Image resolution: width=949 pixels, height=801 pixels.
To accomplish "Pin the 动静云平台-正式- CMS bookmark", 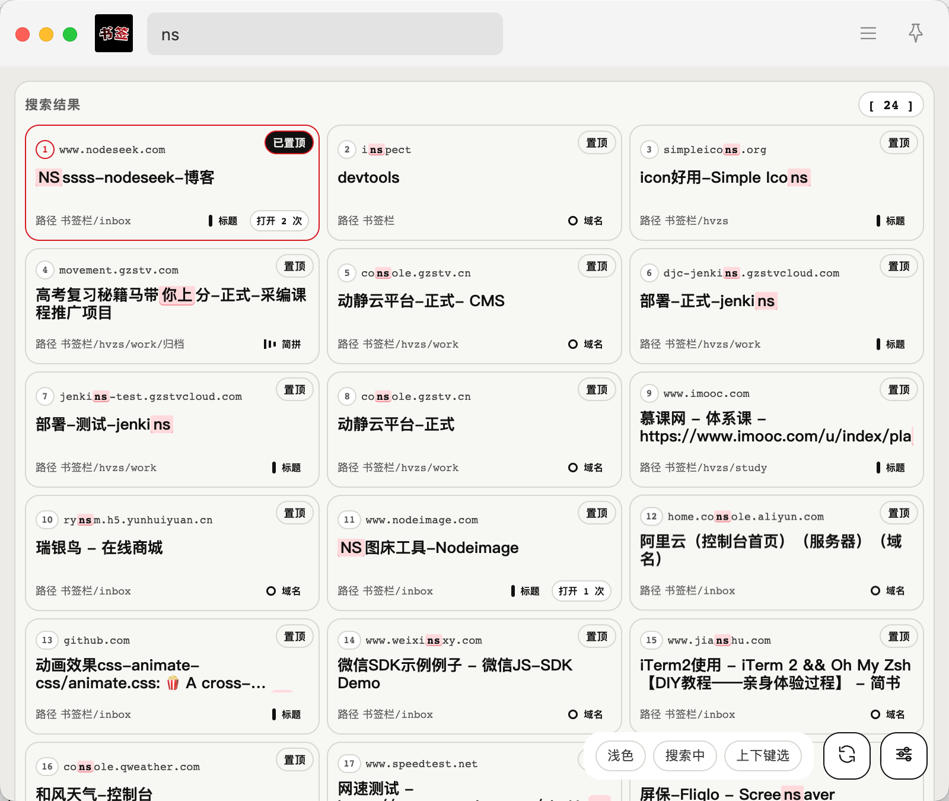I will point(597,266).
